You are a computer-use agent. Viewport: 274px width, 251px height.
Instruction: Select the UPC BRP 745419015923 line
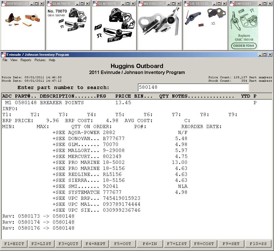[x=96, y=198]
